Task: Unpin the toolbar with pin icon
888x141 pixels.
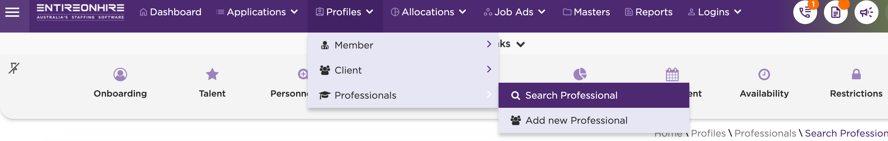Action: (14, 68)
